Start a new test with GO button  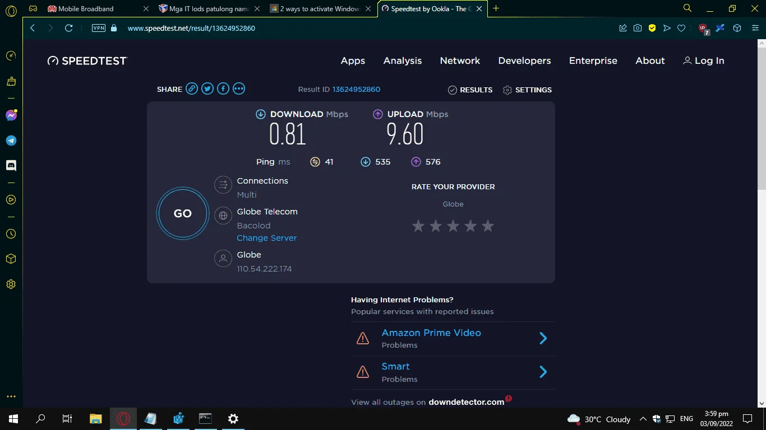[x=183, y=213]
